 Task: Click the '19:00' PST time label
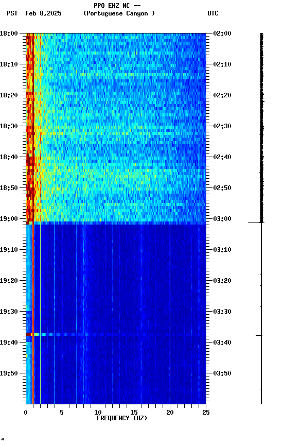pos(9,219)
